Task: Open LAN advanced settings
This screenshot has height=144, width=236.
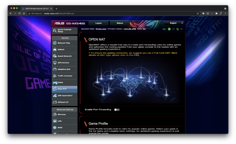Action: [x=65, y=121]
